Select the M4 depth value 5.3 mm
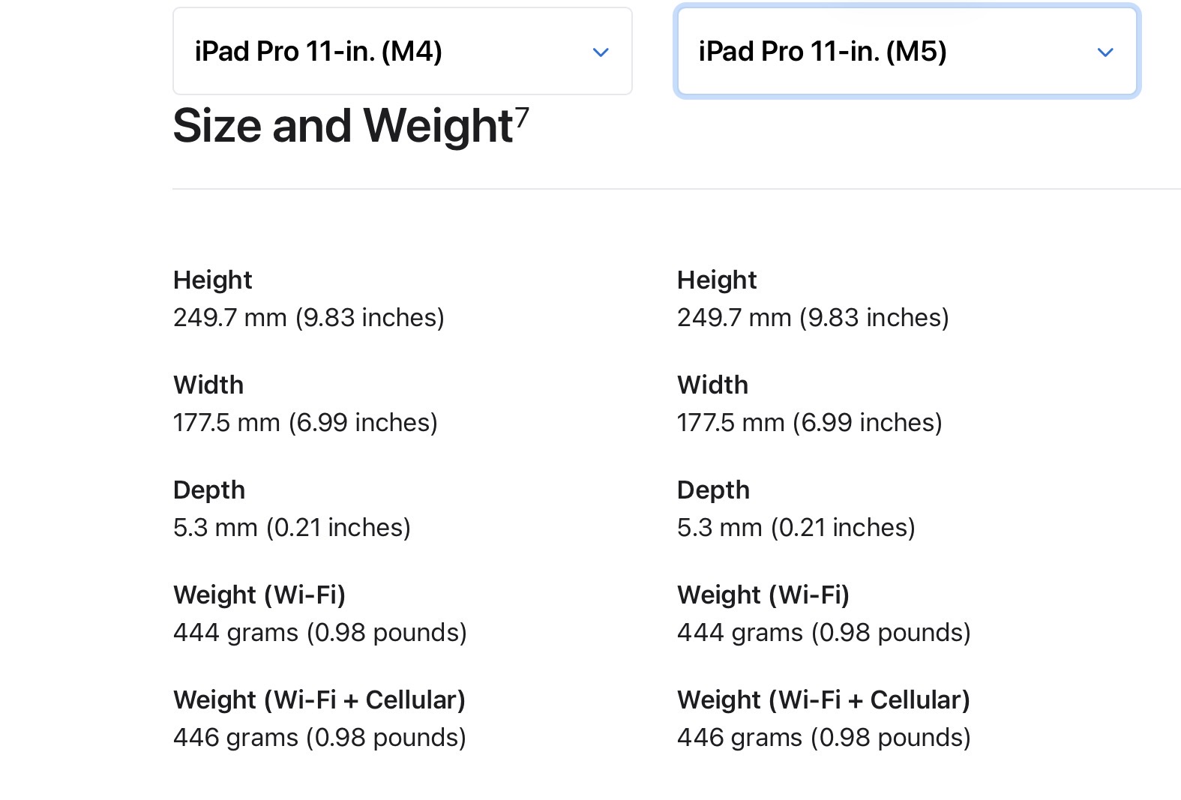Screen dimensions: 1181x800 pyautogui.click(x=291, y=527)
